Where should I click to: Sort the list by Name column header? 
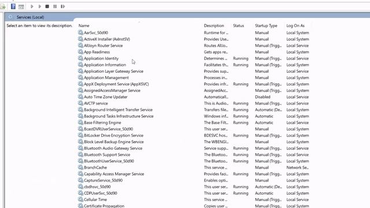[84, 25]
